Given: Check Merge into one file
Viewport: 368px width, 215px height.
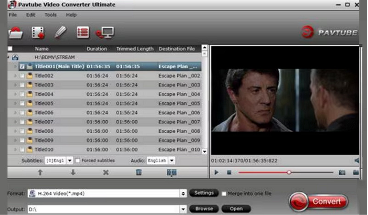Looking at the screenshot, I should [x=224, y=194].
